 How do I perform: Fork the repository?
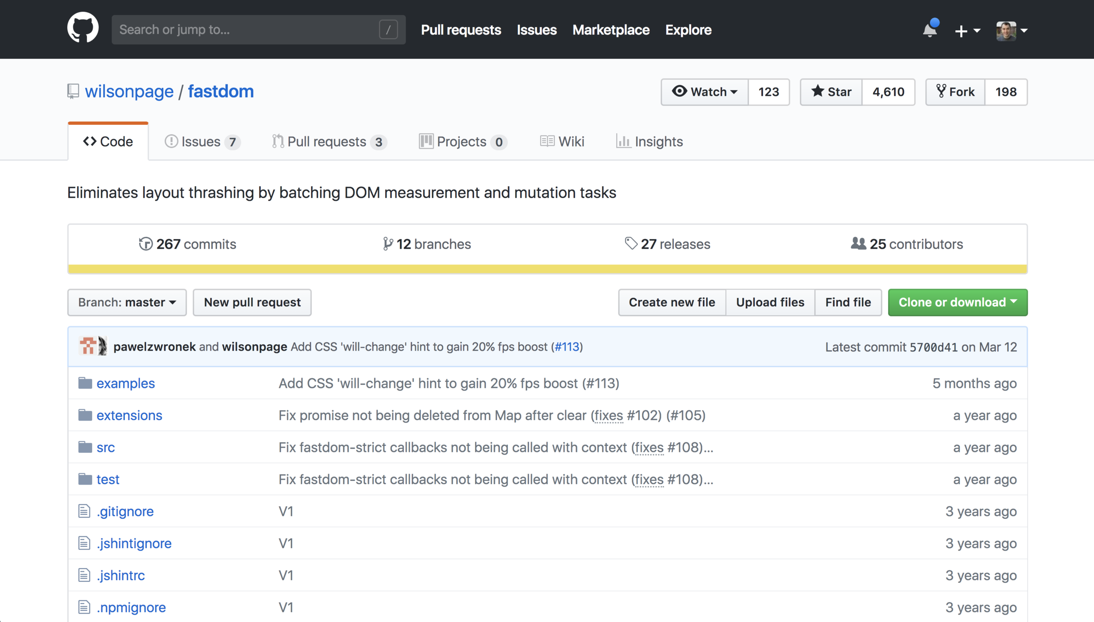(x=955, y=92)
